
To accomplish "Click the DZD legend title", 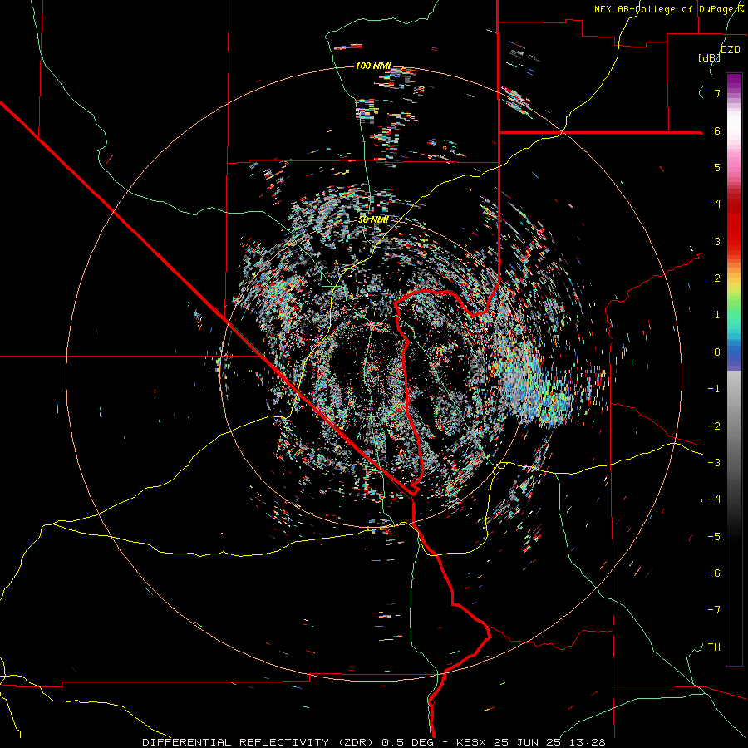I will pyautogui.click(x=731, y=50).
